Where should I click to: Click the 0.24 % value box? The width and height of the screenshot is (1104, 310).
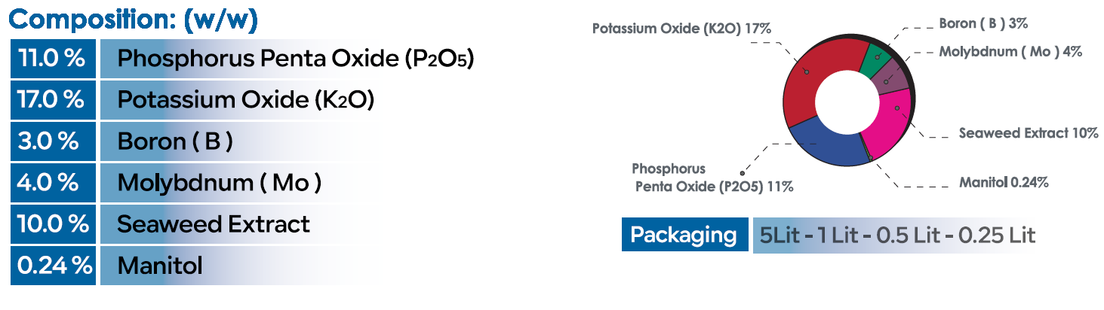52,265
